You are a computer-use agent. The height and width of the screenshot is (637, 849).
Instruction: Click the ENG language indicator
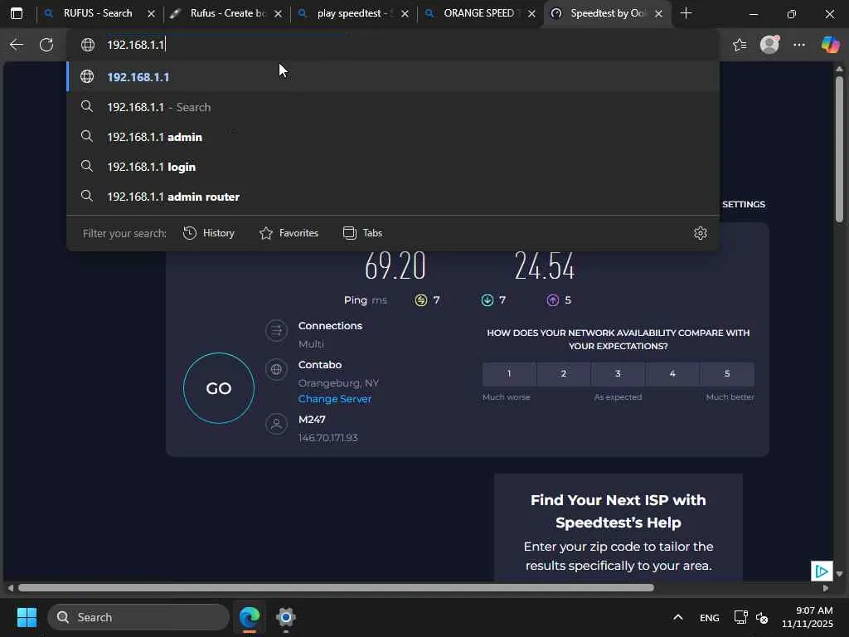click(x=710, y=617)
